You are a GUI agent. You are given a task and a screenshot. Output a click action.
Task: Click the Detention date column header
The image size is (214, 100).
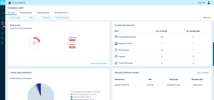[x=197, y=80]
